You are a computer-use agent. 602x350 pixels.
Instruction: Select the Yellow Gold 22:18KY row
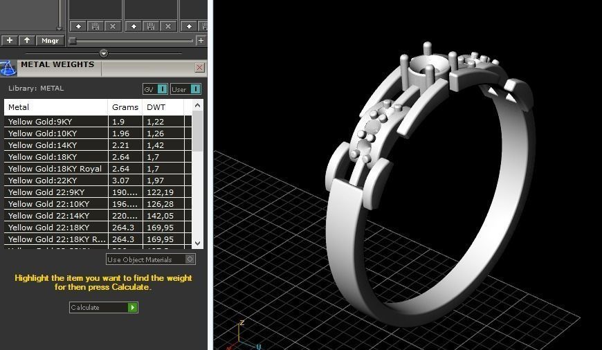[98, 228]
